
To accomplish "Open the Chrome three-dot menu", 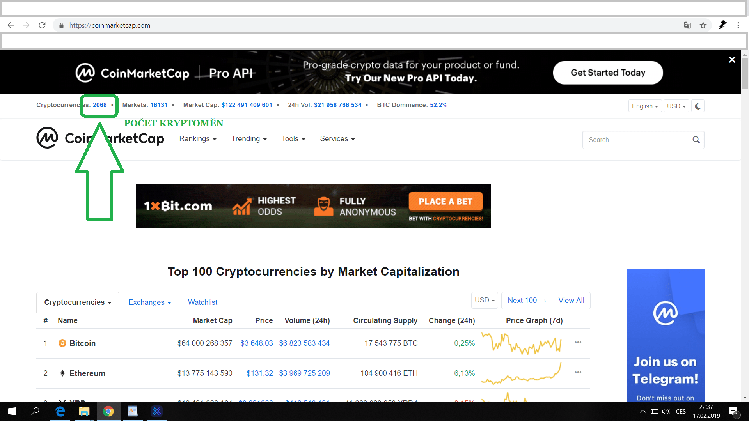I will (738, 25).
